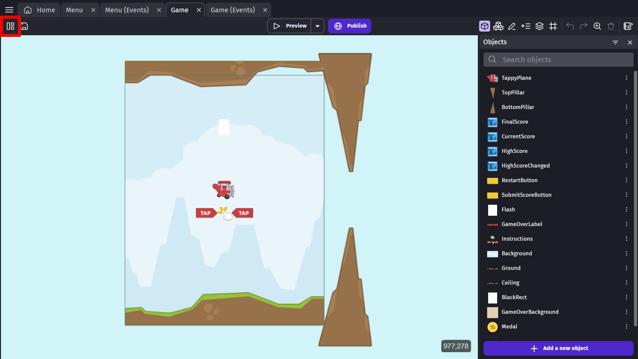Click the Publish button

click(350, 26)
